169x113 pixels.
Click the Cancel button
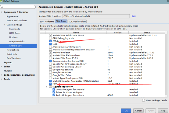(138, 111)
